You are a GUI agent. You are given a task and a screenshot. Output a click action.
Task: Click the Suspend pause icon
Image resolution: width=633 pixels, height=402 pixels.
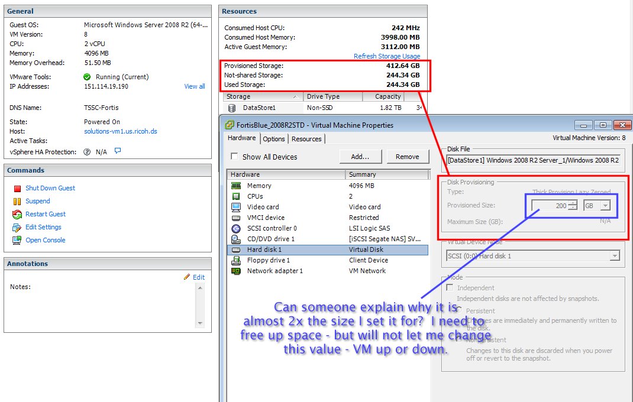[17, 202]
